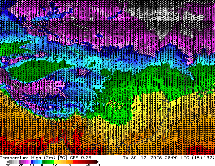Click the '-10' legend scale value
This screenshot has width=215, height=166.
click(30, 165)
